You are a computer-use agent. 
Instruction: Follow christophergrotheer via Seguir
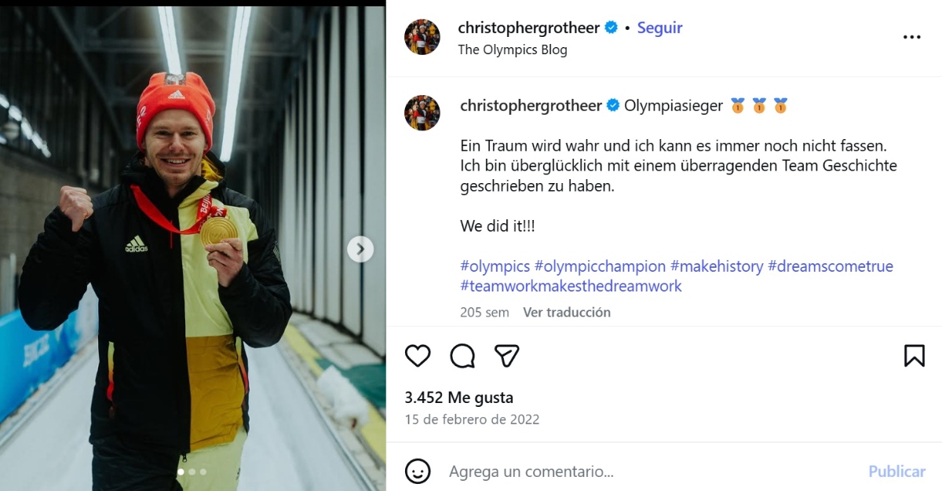pos(659,27)
